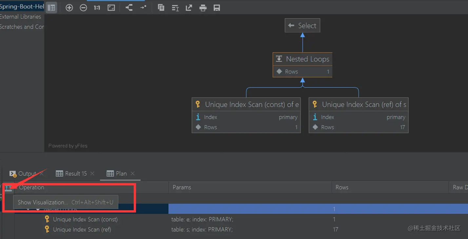Copy diagram with the stacked pages icon
This screenshot has height=239, width=468.
pos(161,8)
